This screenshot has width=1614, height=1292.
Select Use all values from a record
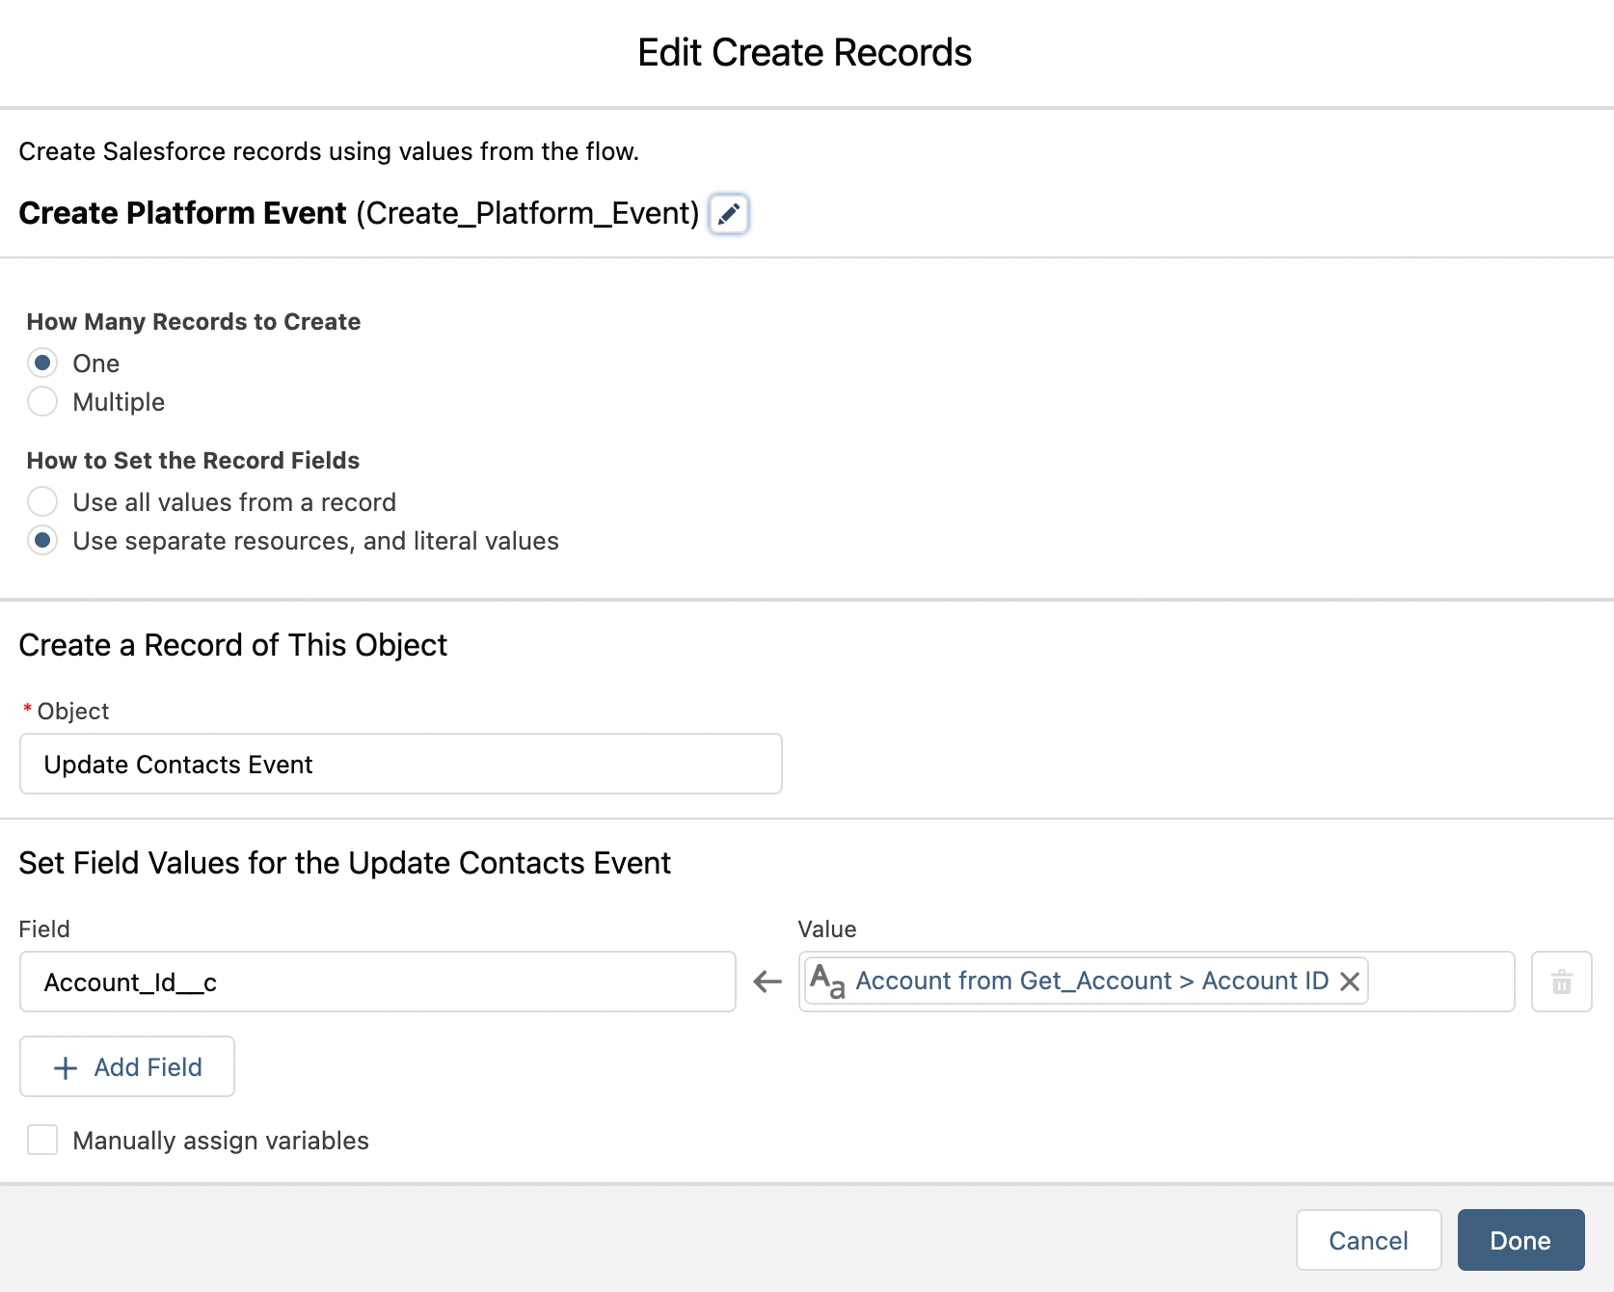[42, 502]
